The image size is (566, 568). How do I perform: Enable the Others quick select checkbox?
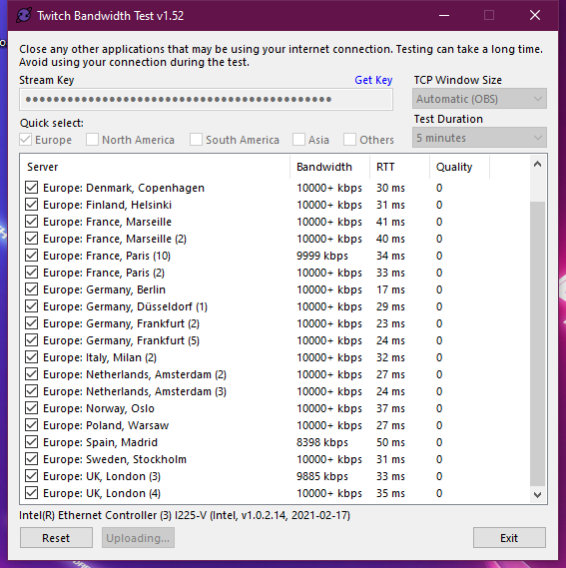[x=349, y=140]
